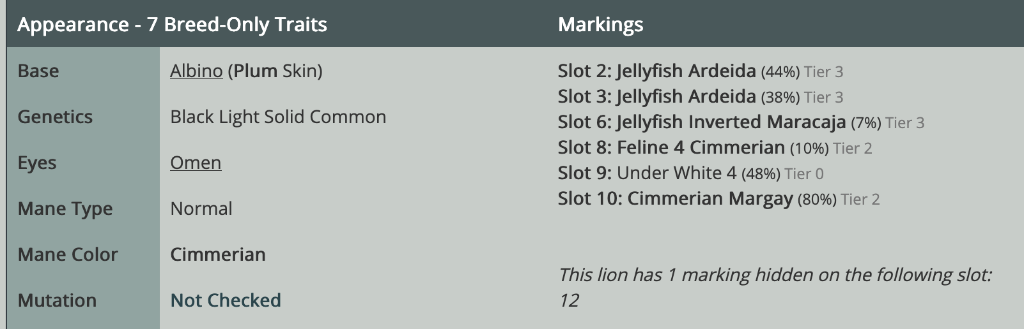This screenshot has width=1024, height=329.
Task: Open the Omen eyes link
Action: pyautogui.click(x=196, y=163)
